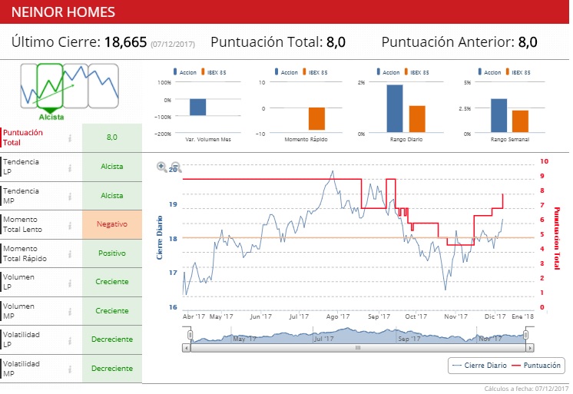573x394 pixels.
Task: Click the blue Rango Diario bar
Action: click(395, 108)
